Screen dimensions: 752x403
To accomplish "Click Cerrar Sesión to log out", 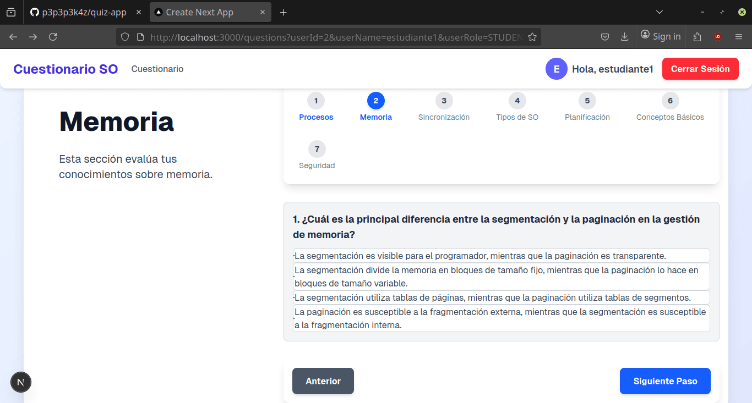I will (x=700, y=69).
